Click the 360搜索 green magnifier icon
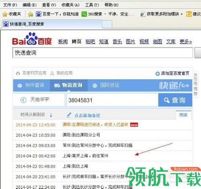 coord(84,14)
